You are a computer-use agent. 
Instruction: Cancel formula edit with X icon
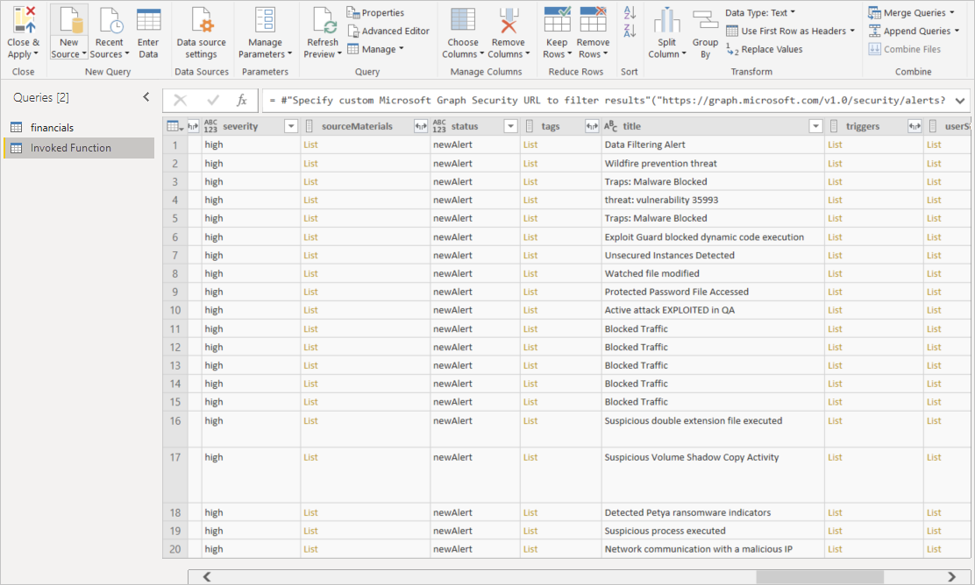[x=180, y=101]
